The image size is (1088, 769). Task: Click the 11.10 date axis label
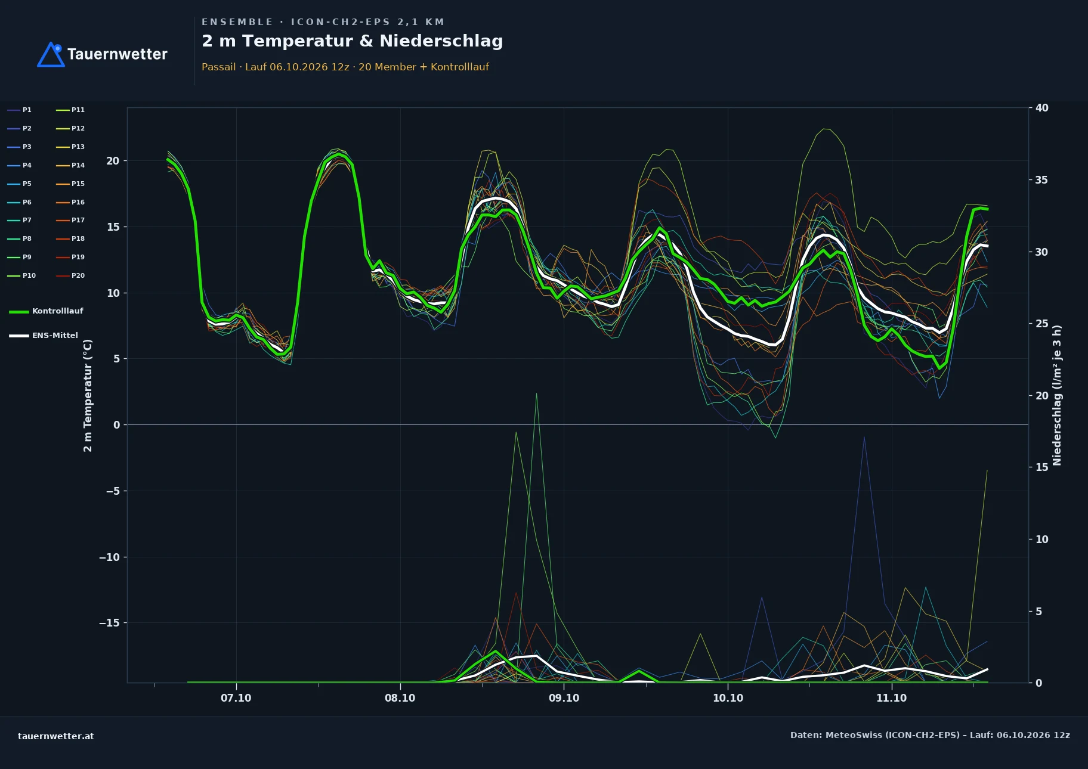pos(891,698)
